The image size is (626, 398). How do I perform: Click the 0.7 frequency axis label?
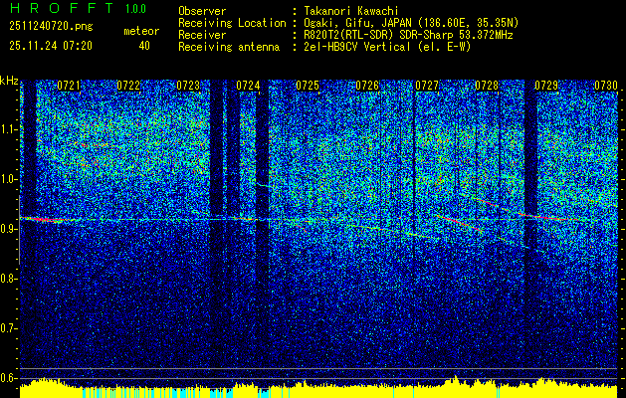click(x=8, y=328)
